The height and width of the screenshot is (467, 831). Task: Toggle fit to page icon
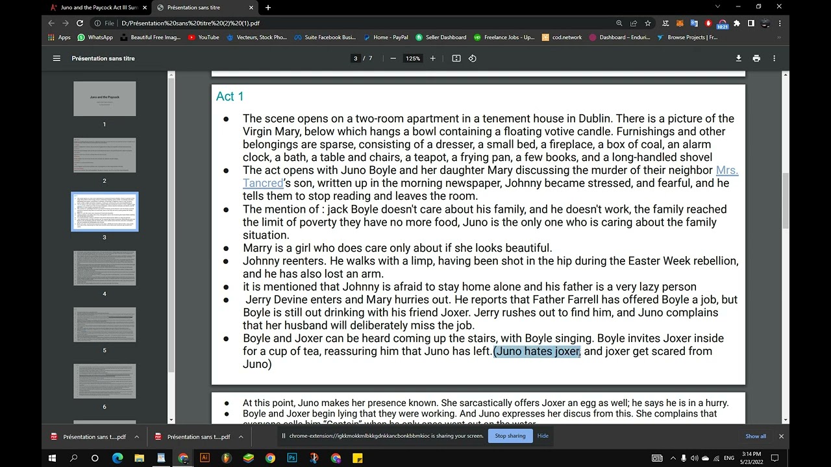coord(456,58)
